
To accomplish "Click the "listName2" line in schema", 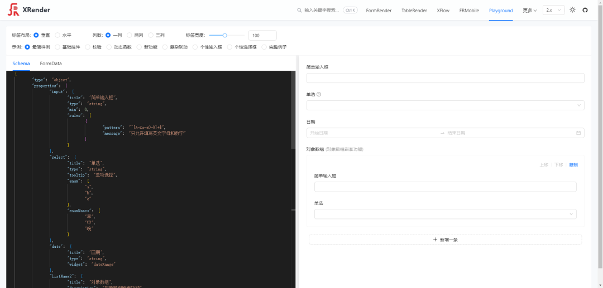I will click(x=65, y=276).
